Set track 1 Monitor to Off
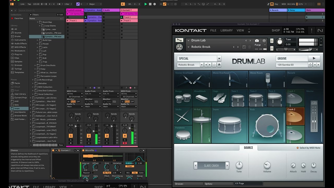 [78, 102]
